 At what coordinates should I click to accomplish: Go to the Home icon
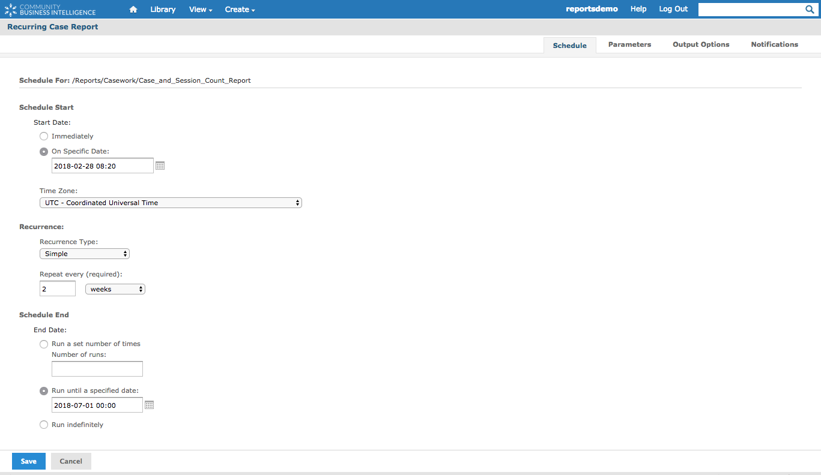pyautogui.click(x=133, y=10)
